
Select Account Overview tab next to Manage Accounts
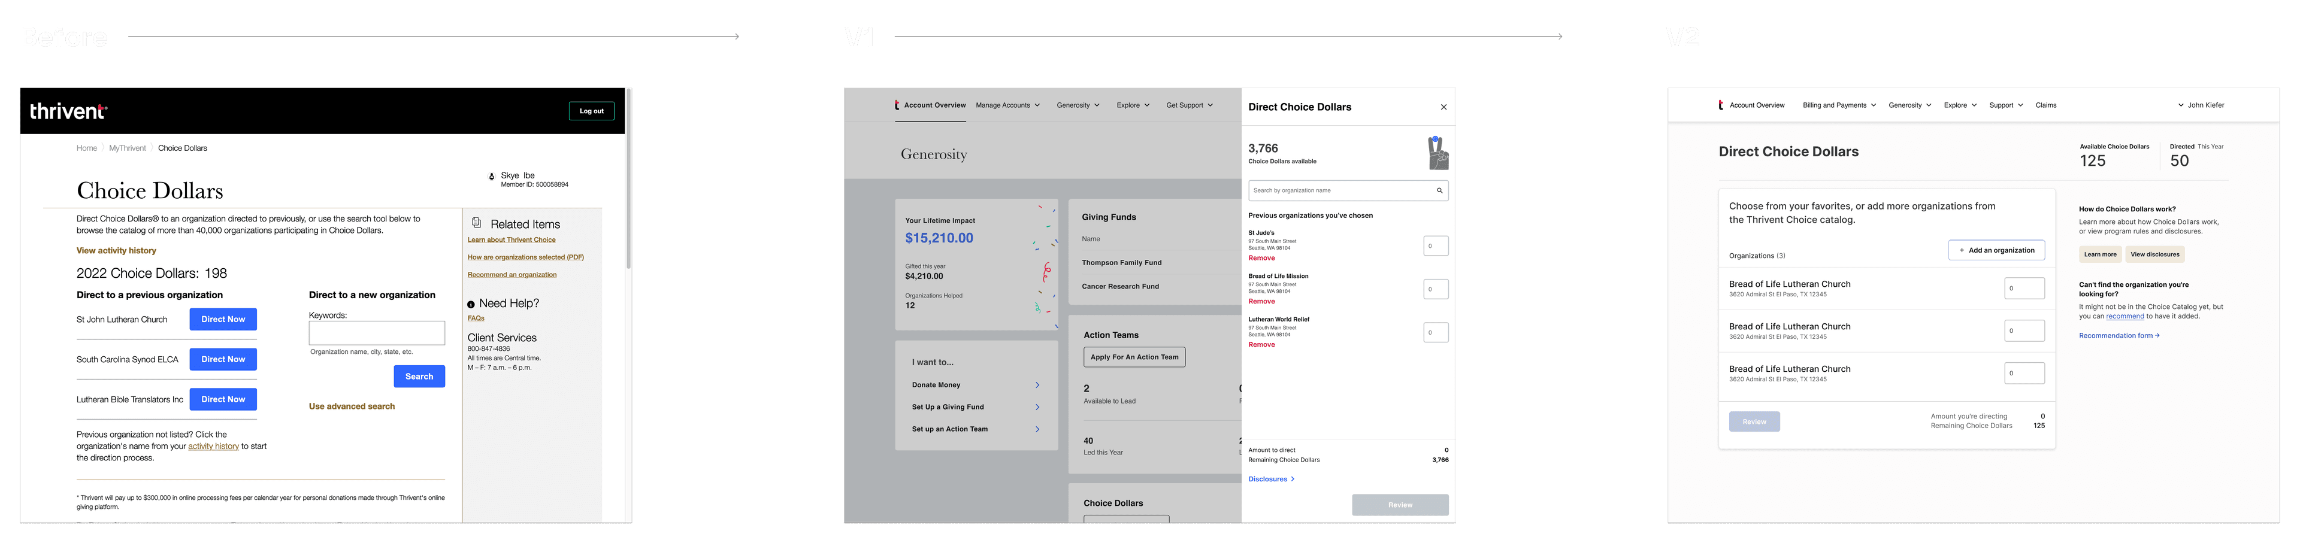click(x=935, y=105)
